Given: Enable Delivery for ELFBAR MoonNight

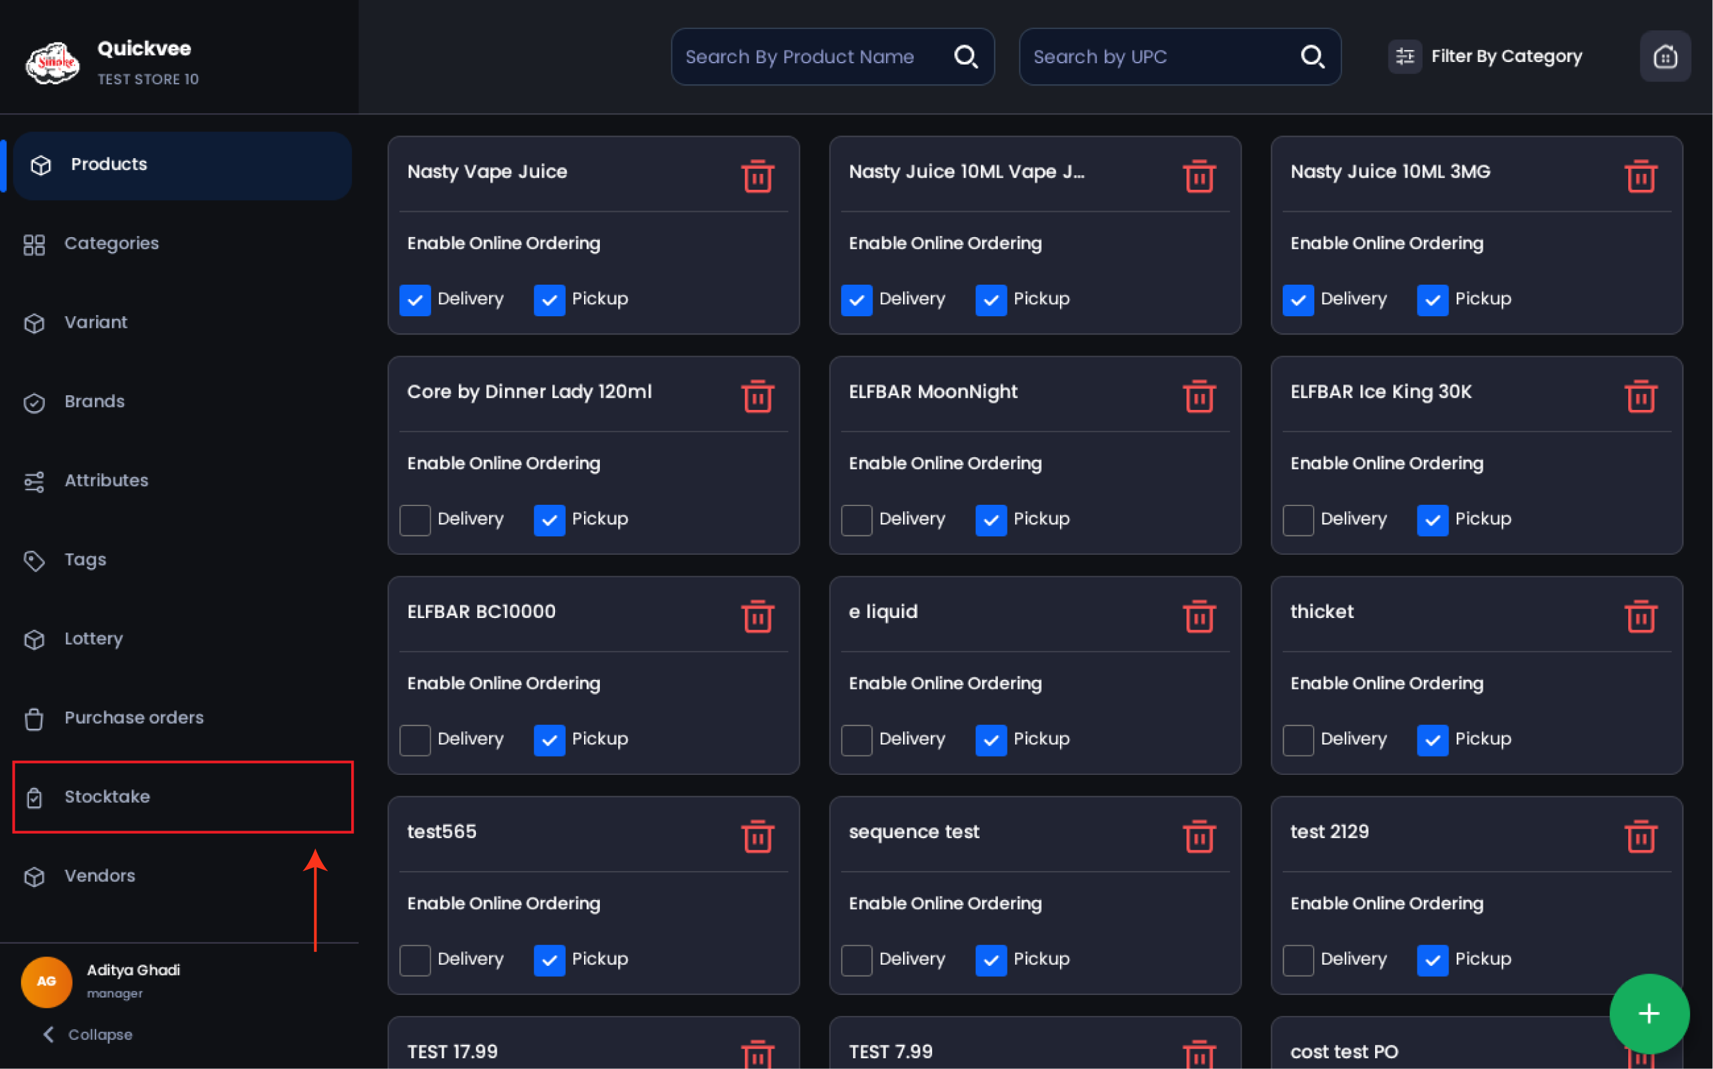Looking at the screenshot, I should click(x=857, y=521).
